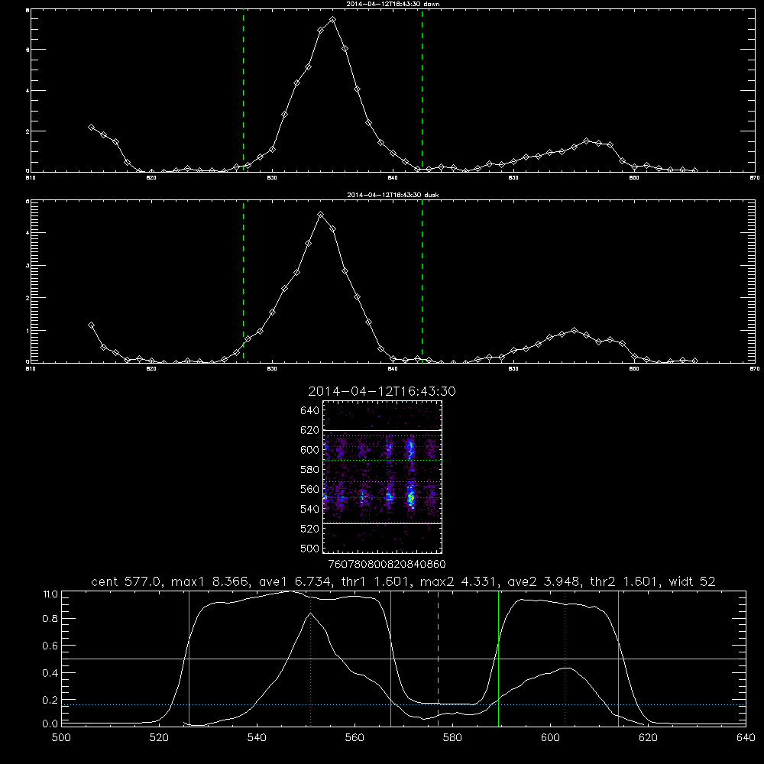This screenshot has width=764, height=764.
Task: Click the large timestamp title above the spectrogram image
Action: pyautogui.click(x=382, y=391)
